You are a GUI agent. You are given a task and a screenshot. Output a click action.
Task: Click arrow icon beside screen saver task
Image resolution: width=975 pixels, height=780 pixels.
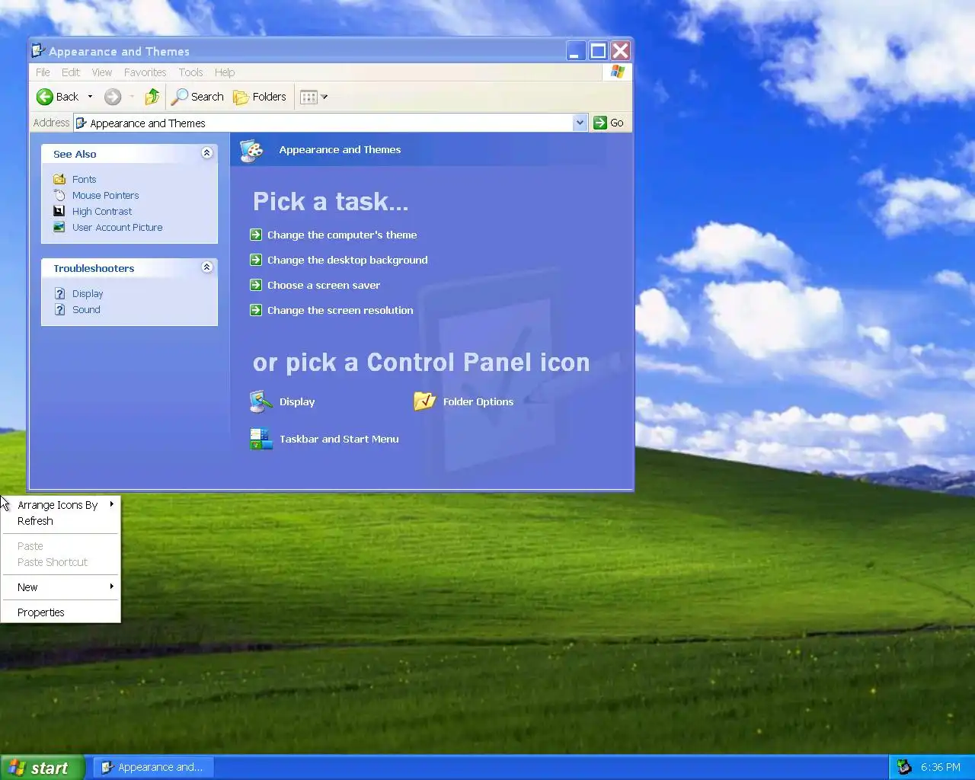click(256, 285)
